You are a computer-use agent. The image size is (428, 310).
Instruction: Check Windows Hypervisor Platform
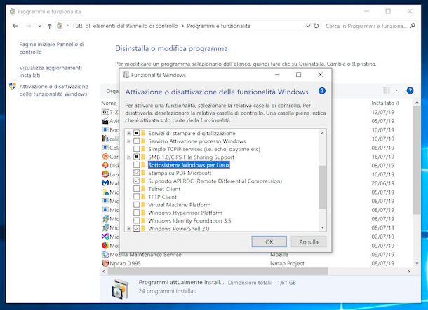pyautogui.click(x=136, y=213)
